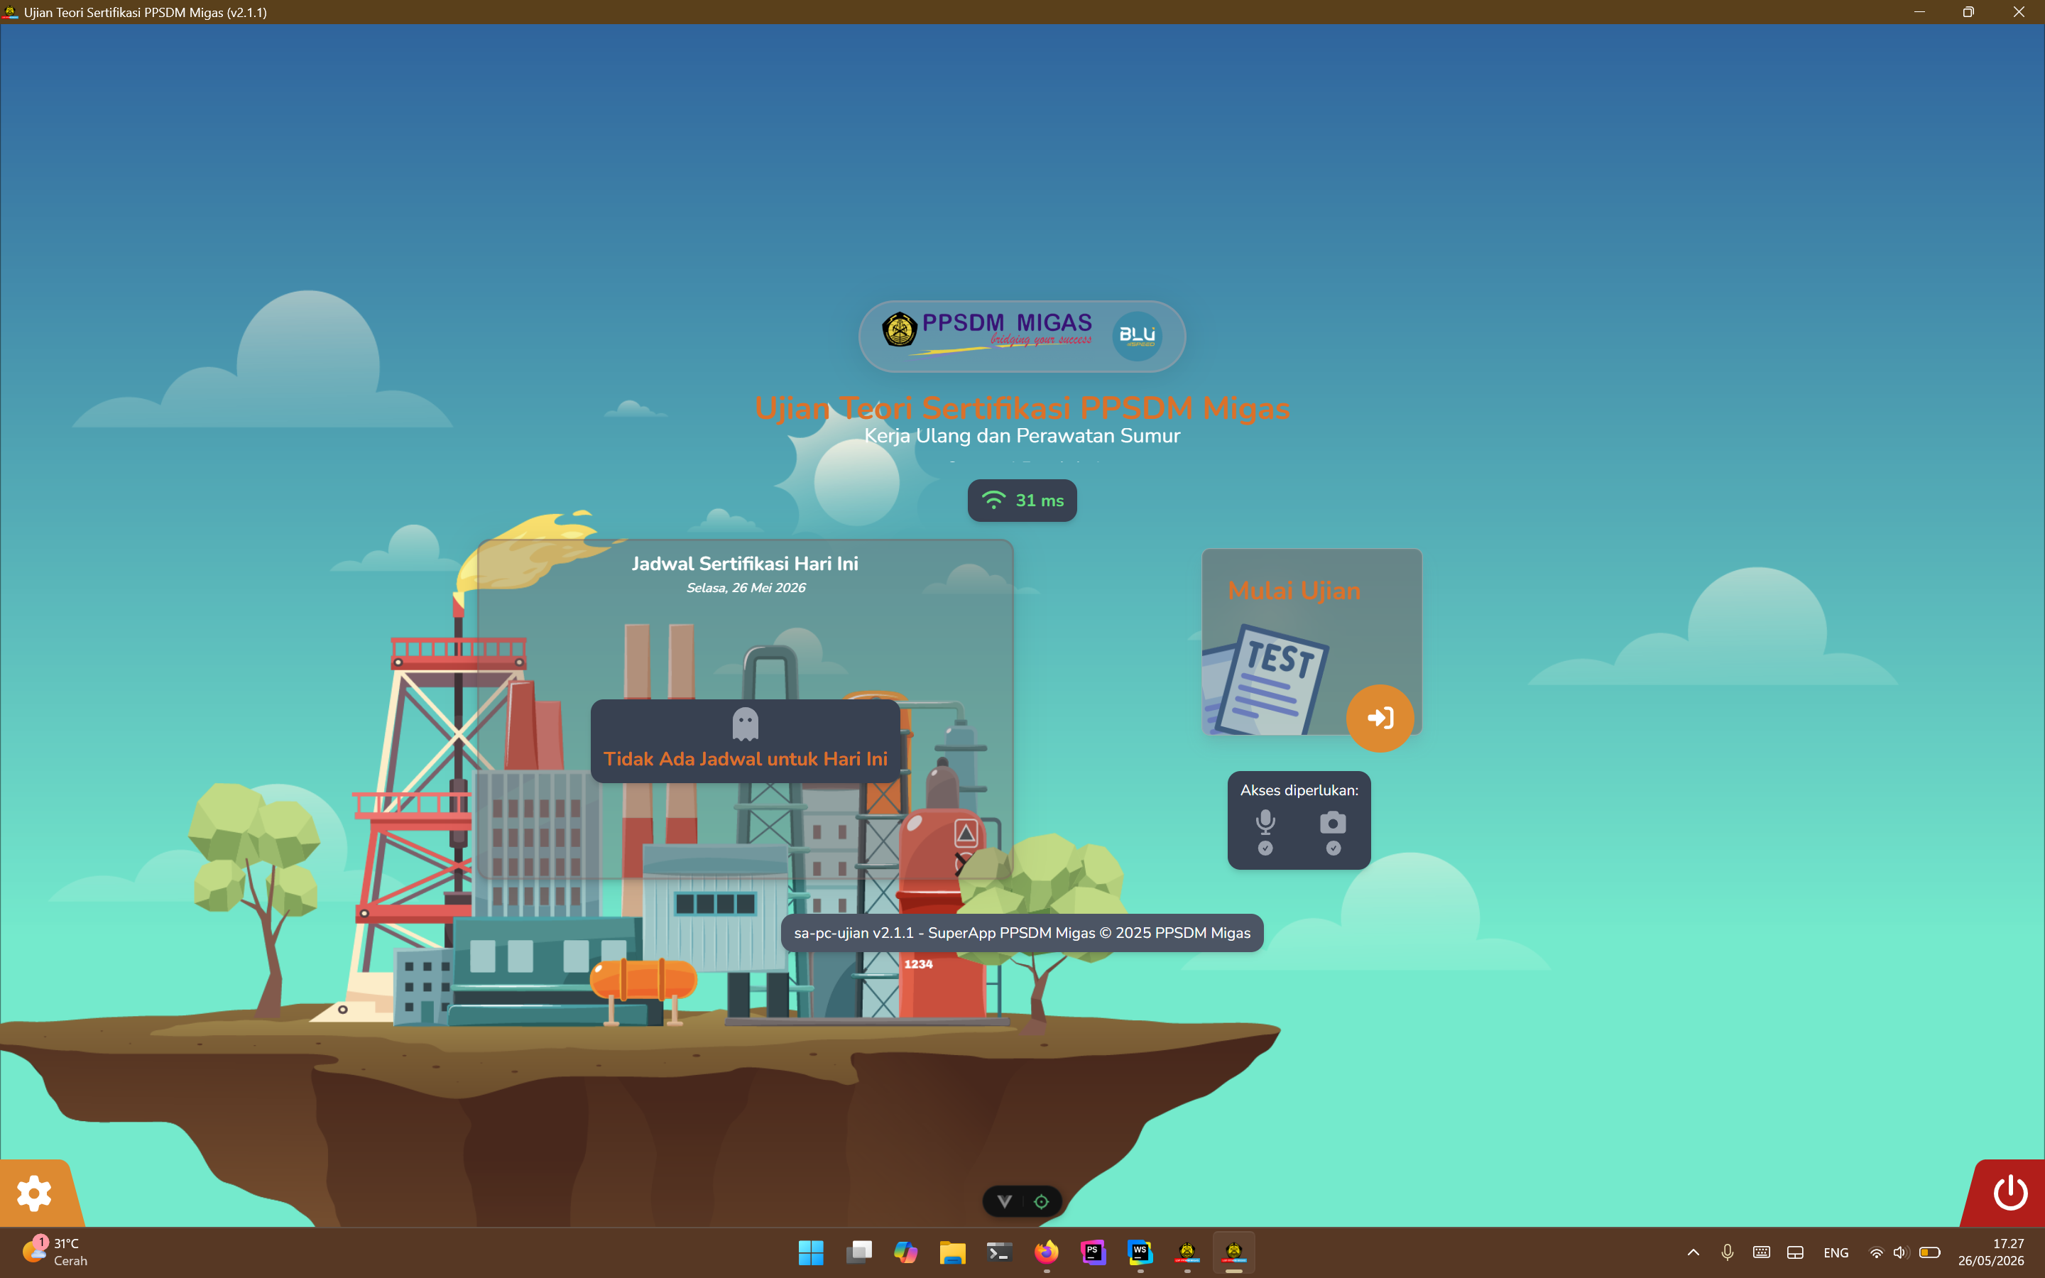2045x1278 pixels.
Task: Click the Wi-Fi signal icon beside 31 ms
Action: 993,501
